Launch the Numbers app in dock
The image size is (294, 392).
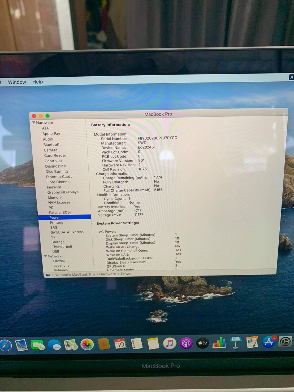[219, 343]
